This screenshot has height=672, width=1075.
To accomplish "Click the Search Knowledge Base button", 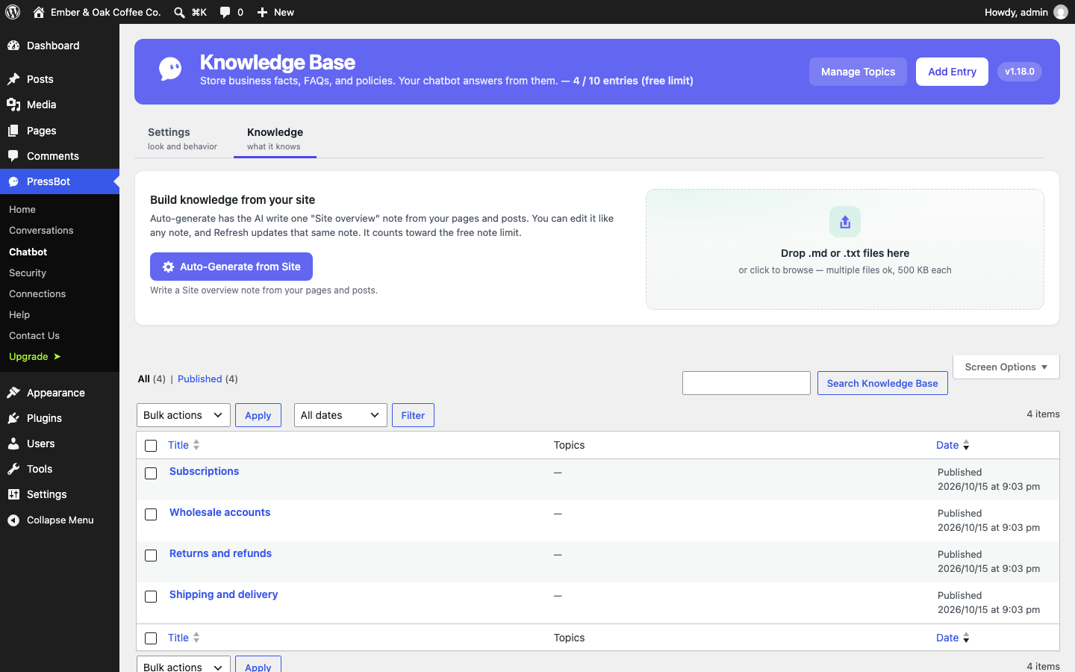I will coord(882,383).
